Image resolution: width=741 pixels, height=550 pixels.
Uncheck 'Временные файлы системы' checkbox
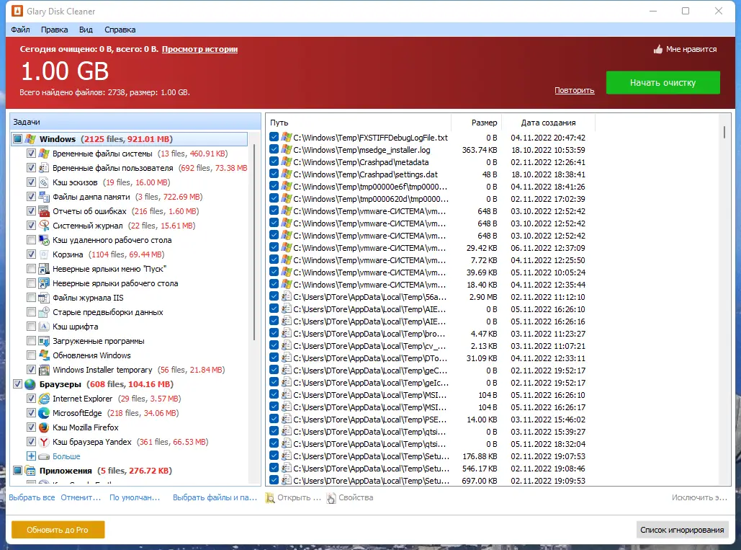(x=31, y=154)
